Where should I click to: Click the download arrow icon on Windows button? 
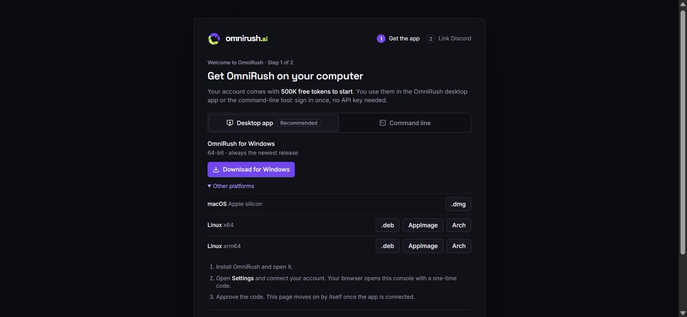216,169
